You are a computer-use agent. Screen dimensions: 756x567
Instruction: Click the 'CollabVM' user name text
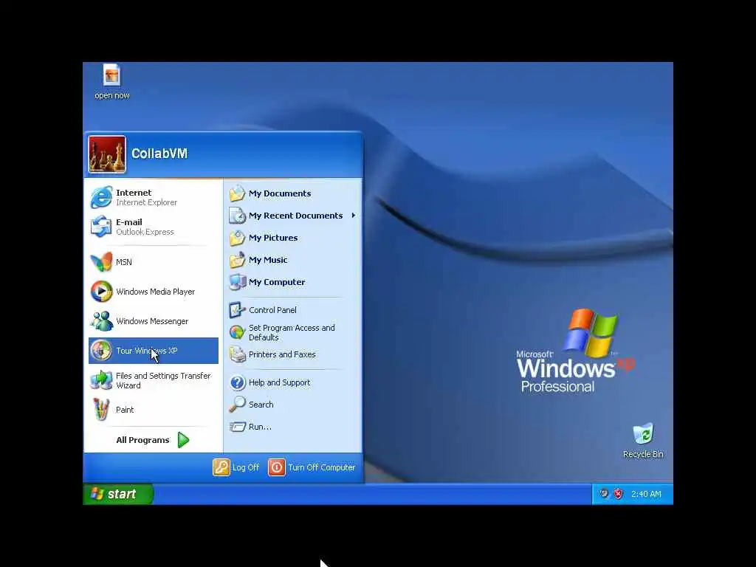[x=159, y=154]
